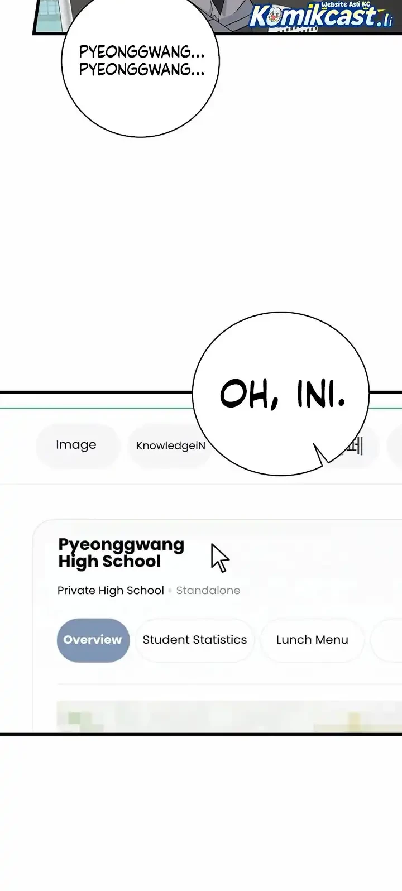Click the mascot face inside Komikcast logo
402x891 pixels.
272,20
